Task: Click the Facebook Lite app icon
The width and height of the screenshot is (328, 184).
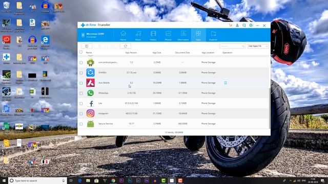Action: (x=91, y=103)
